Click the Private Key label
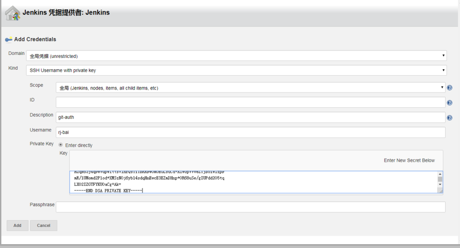This screenshot has width=460, height=248. tap(42, 144)
